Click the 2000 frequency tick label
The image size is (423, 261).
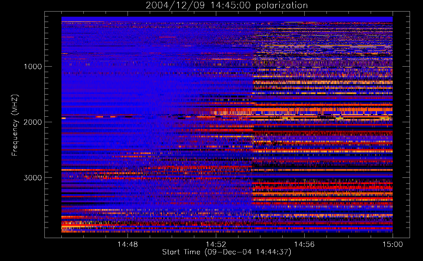[33, 122]
